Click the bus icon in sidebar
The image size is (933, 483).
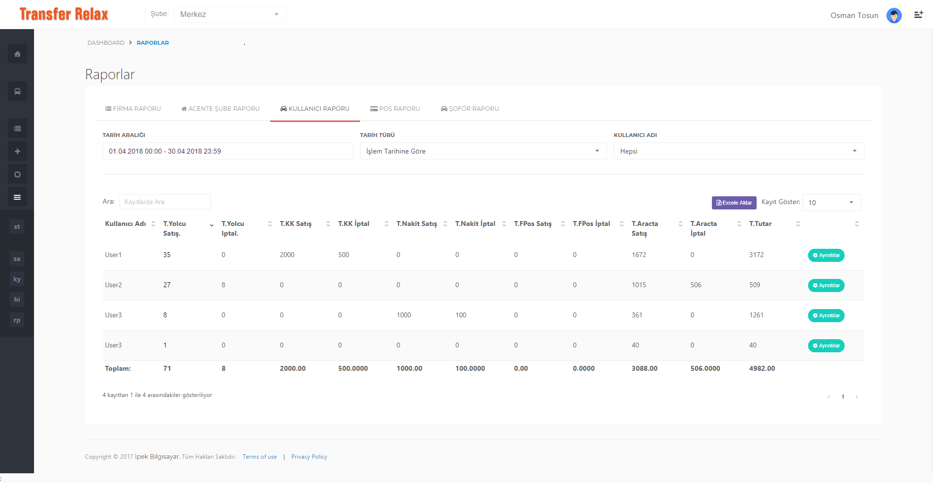coord(17,91)
